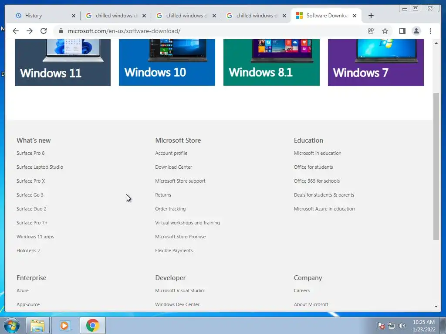Open Microsoft Store support link
Image resolution: width=446 pixels, height=334 pixels.
(180, 181)
